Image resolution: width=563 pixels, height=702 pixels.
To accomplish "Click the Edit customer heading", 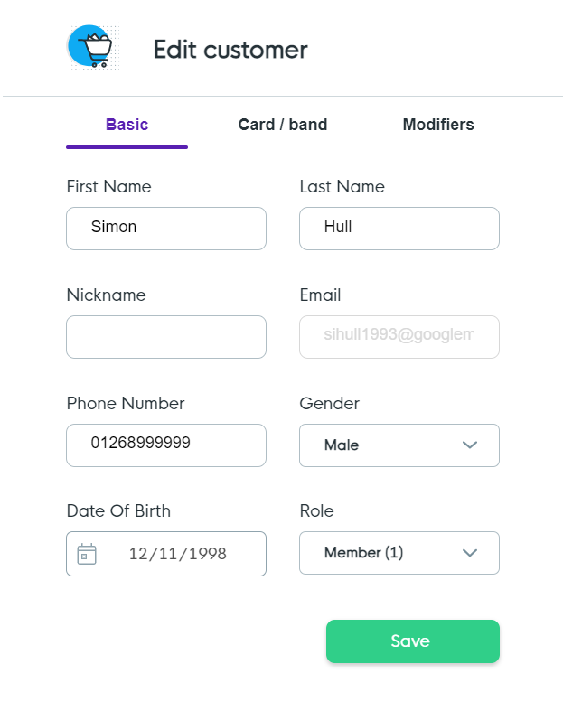I will (x=230, y=50).
